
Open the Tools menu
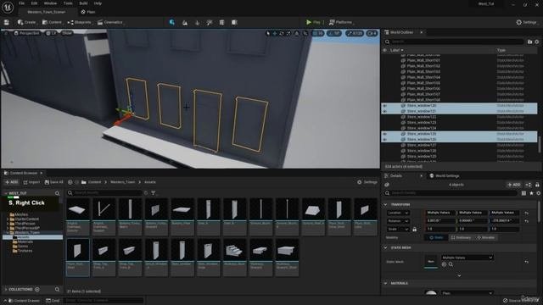68,3
